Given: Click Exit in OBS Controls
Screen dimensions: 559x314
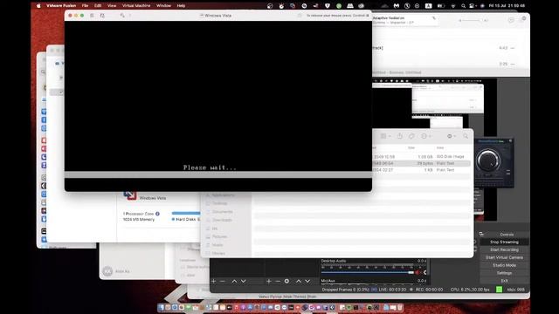Looking at the screenshot, I should [504, 281].
